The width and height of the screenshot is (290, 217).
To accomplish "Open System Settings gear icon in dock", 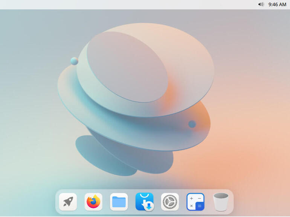I will tap(170, 202).
